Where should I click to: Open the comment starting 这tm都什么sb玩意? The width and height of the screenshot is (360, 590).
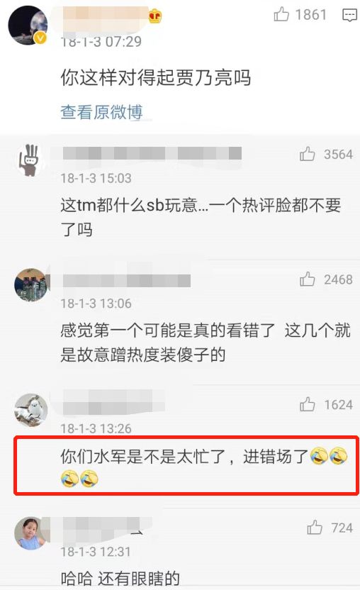point(201,217)
